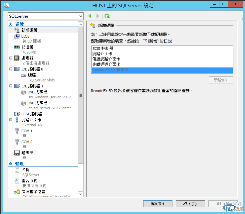Select 光纖通道介面卡 in device list
This screenshot has width=245, height=214.
[x=162, y=64]
